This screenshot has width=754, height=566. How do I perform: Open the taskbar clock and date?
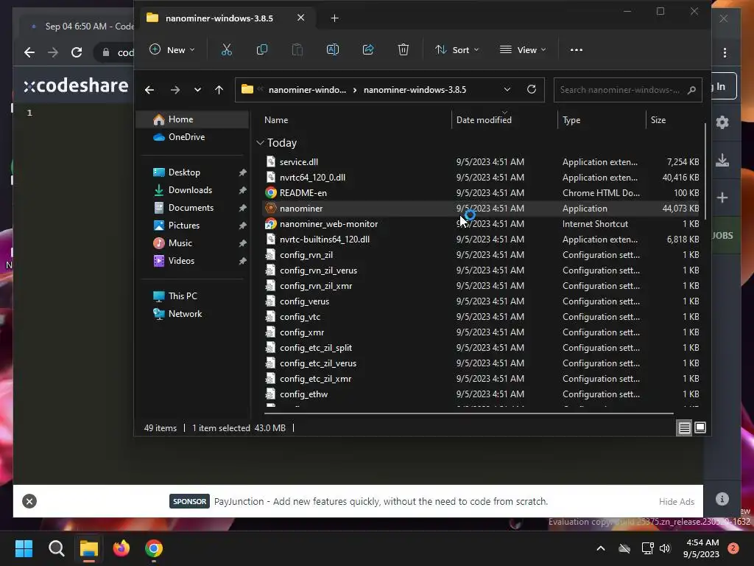point(701,548)
